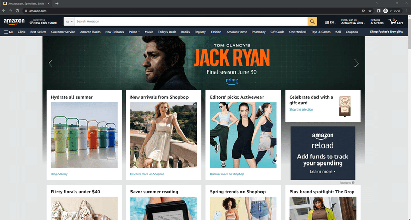Focus the Search Amazon field
Image resolution: width=411 pixels, height=220 pixels.
[x=191, y=22]
